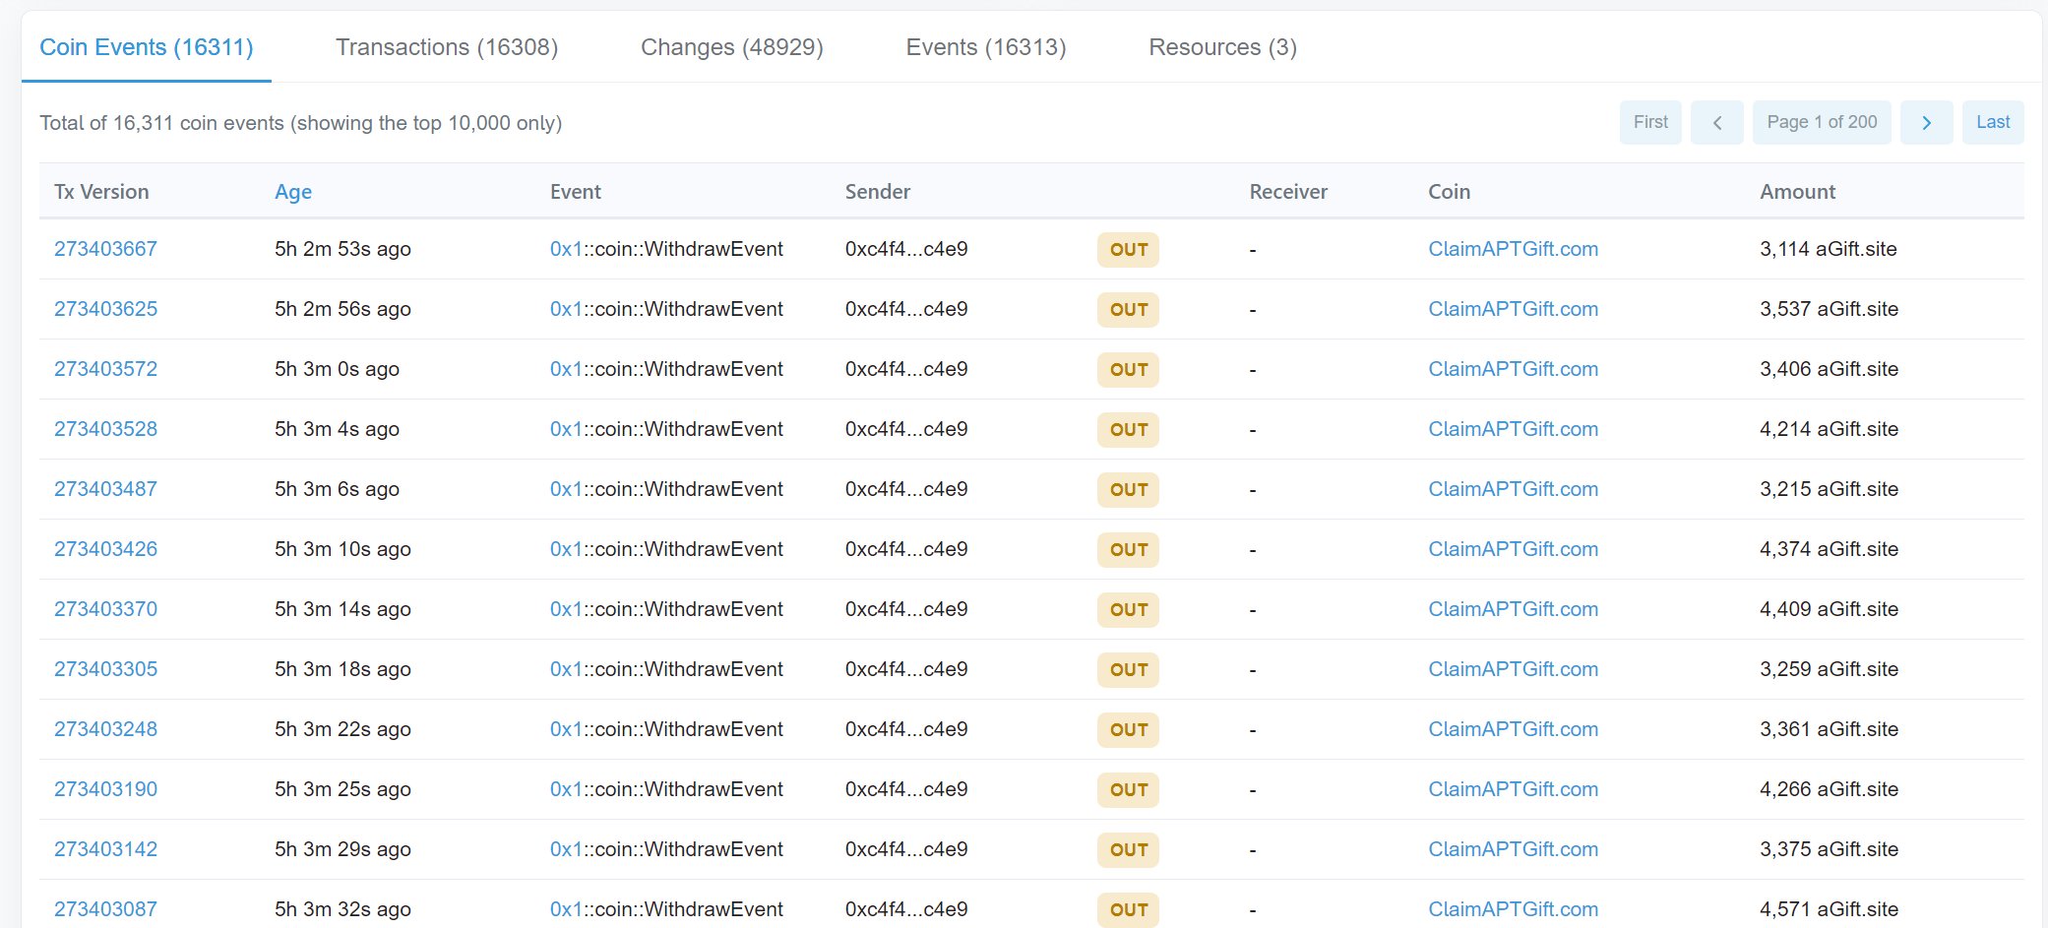The height and width of the screenshot is (928, 2048).
Task: Click the age '5h 3m 10s ago'
Action: coord(342,549)
